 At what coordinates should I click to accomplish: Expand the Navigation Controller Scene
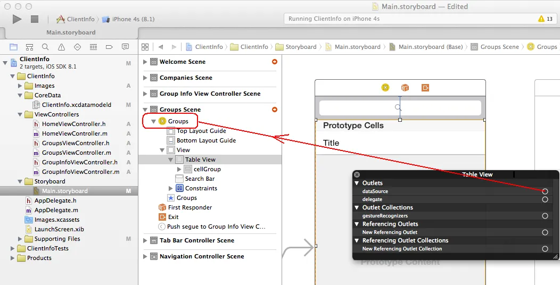point(145,256)
